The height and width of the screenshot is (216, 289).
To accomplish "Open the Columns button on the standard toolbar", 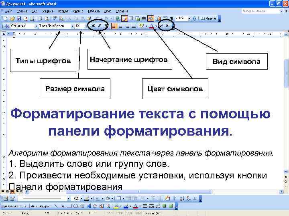I will click(x=144, y=18).
